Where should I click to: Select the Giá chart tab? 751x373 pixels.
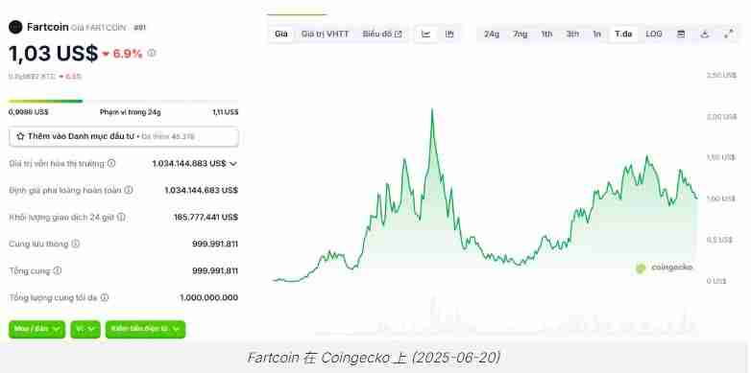pyautogui.click(x=281, y=34)
